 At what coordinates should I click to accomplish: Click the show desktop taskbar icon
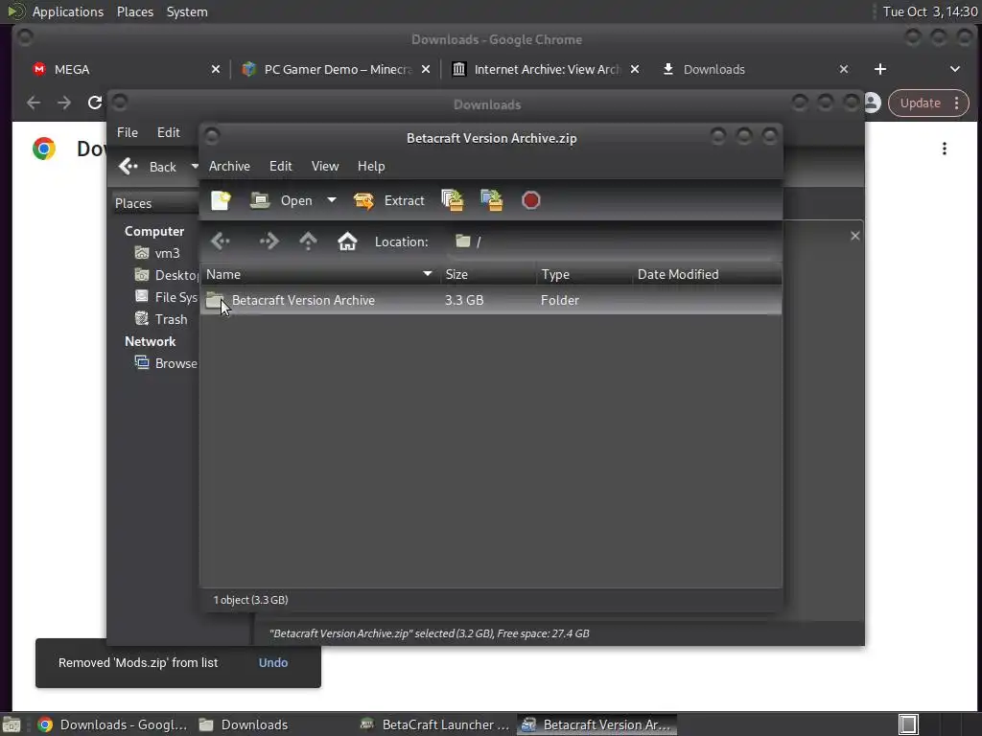(12, 724)
